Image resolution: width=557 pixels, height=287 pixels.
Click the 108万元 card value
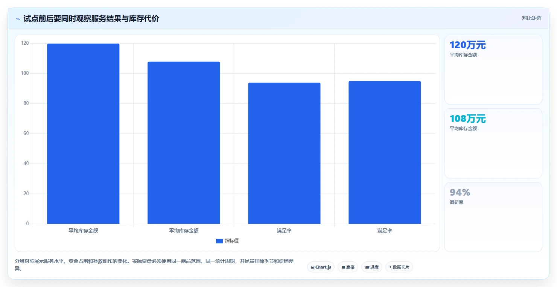[x=468, y=119]
